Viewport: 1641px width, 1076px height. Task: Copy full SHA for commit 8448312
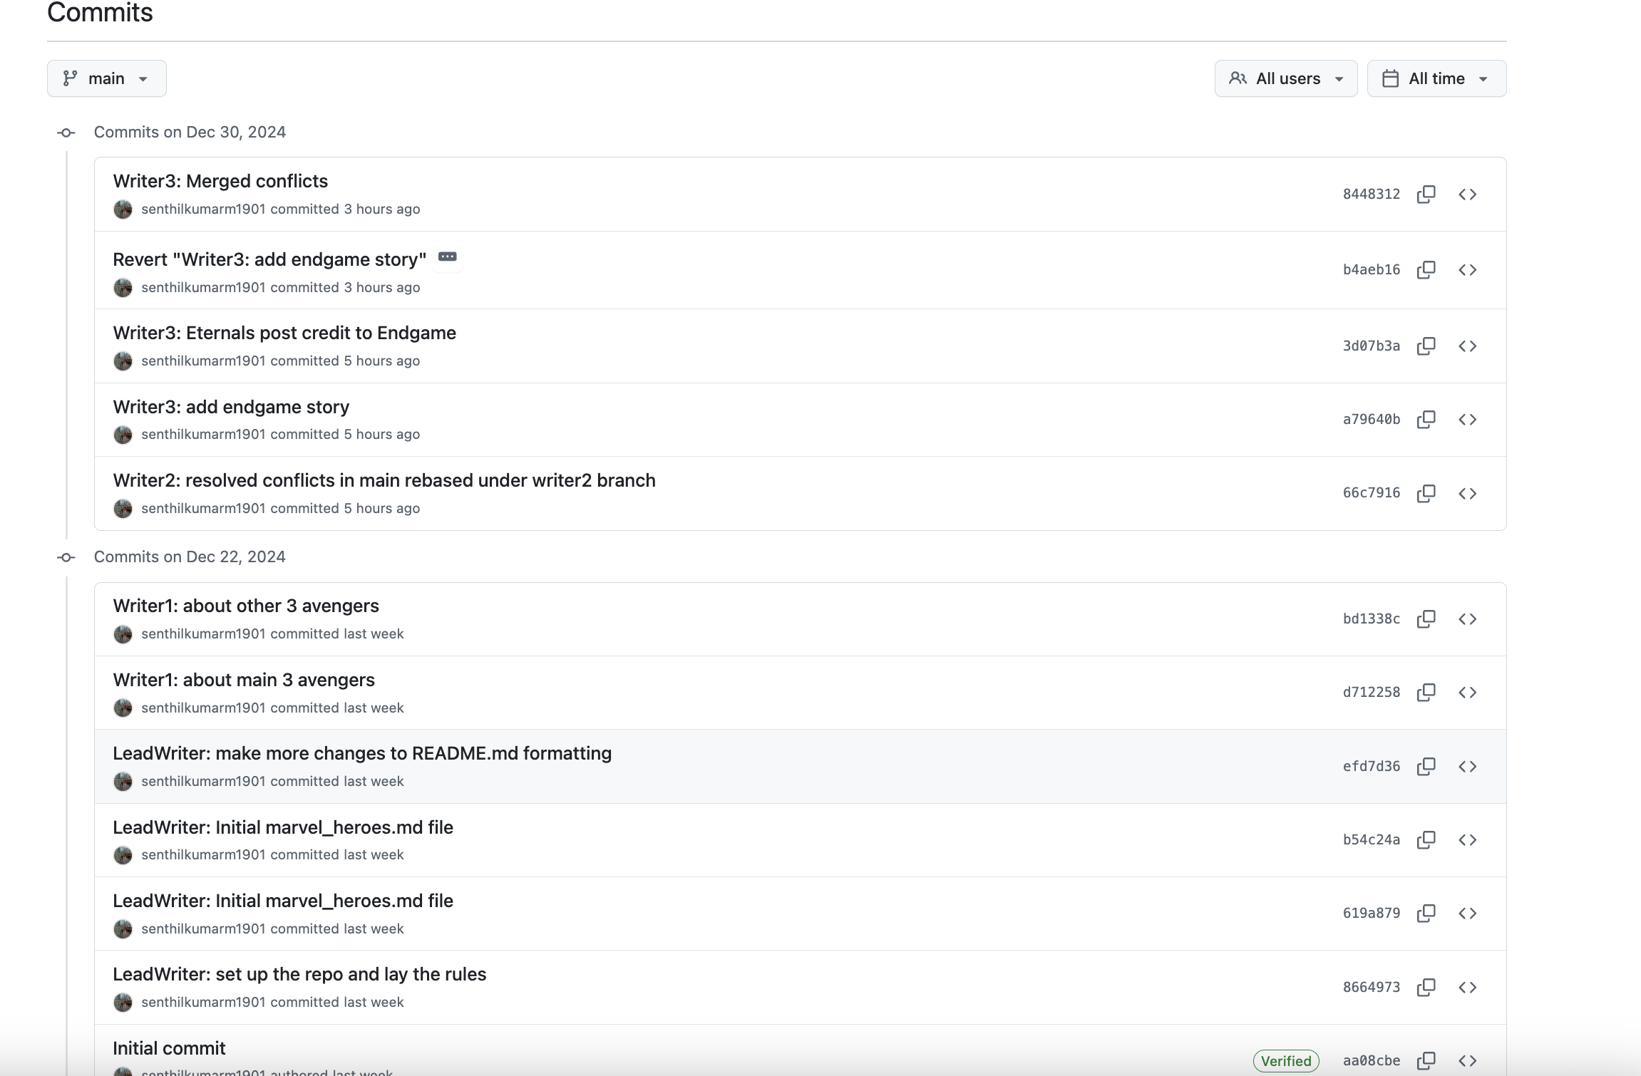(x=1426, y=195)
